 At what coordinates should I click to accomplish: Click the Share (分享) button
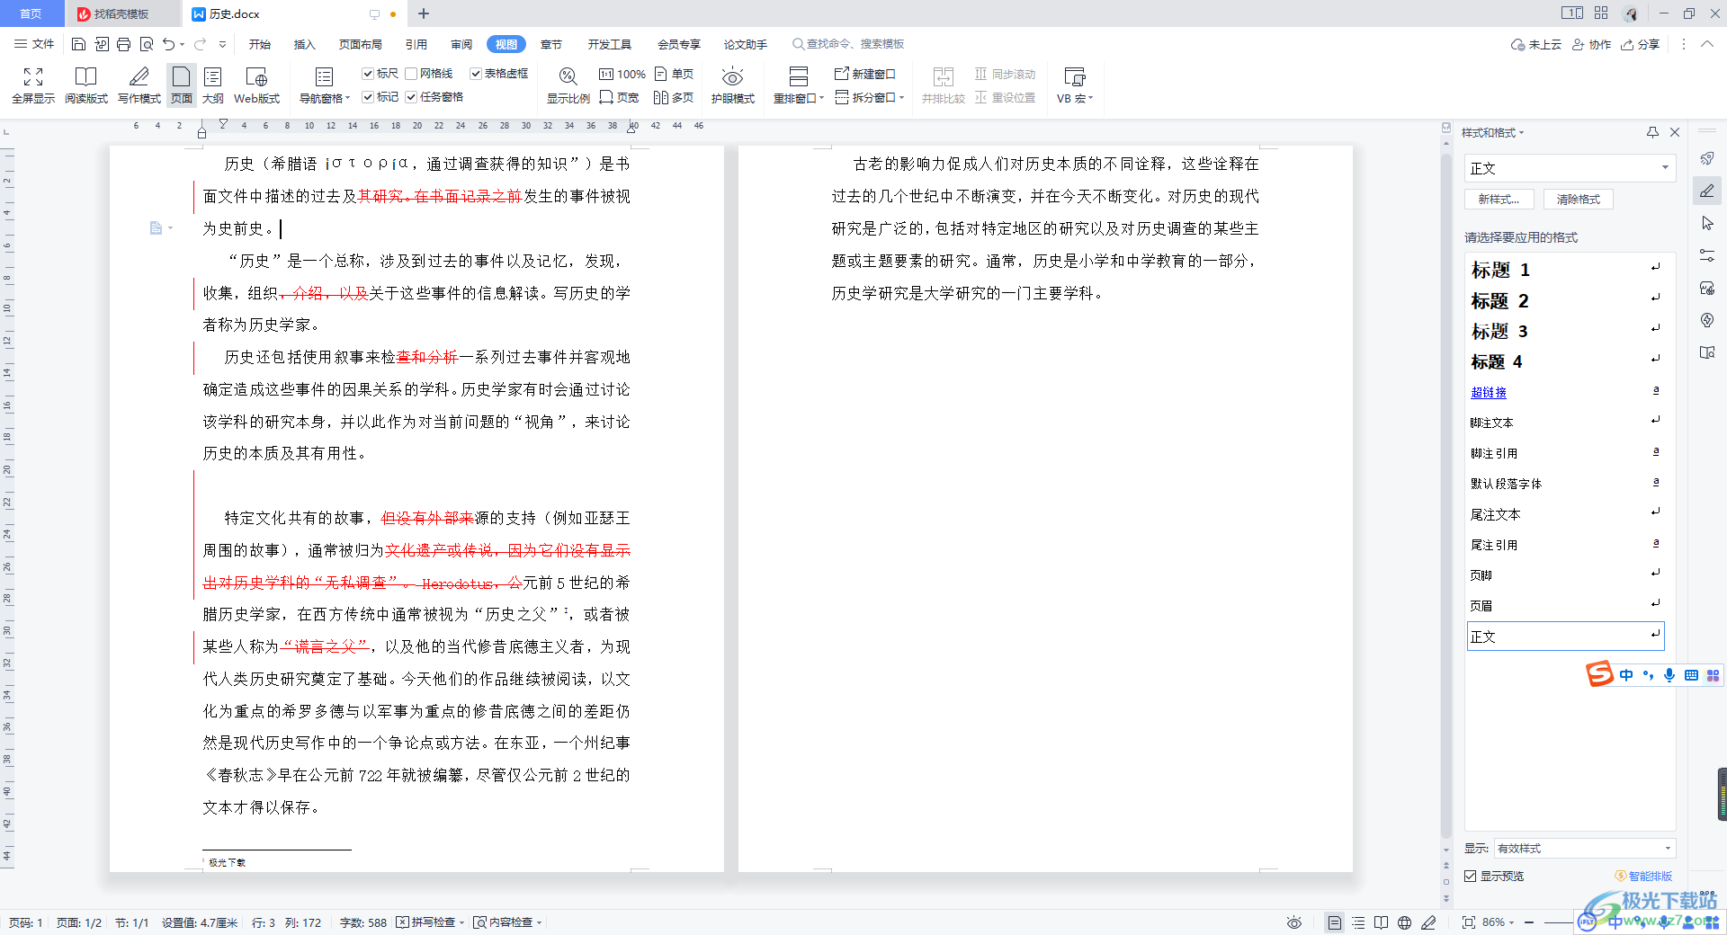tap(1641, 44)
